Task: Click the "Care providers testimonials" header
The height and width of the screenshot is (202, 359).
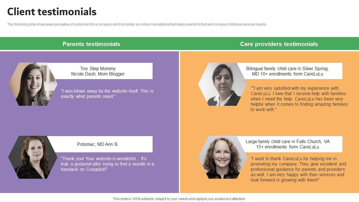Action: (279, 44)
